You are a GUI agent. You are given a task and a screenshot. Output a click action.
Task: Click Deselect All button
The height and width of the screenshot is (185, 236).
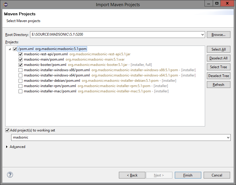[218, 58]
